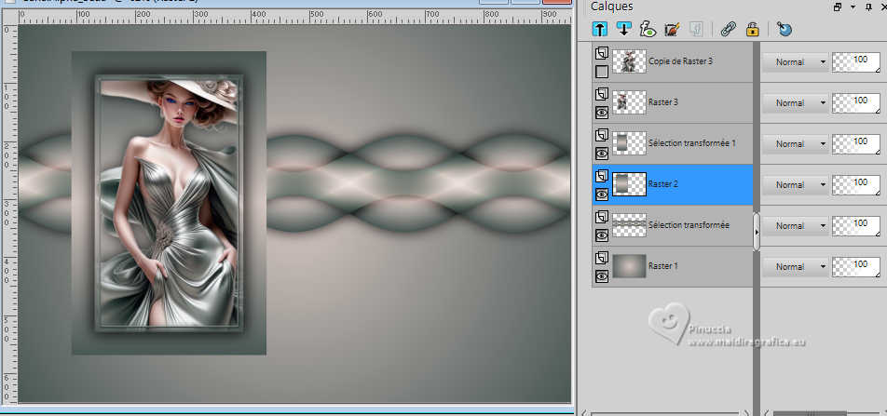This screenshot has height=416, width=887.
Task: Open blend mode dropdown for Raster 2
Action: coord(795,185)
